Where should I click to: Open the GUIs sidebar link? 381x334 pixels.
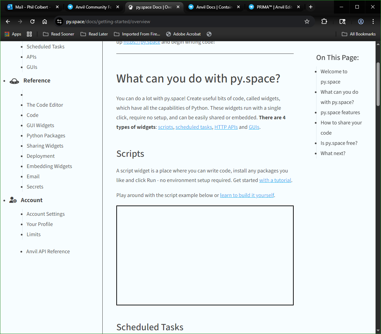point(32,67)
